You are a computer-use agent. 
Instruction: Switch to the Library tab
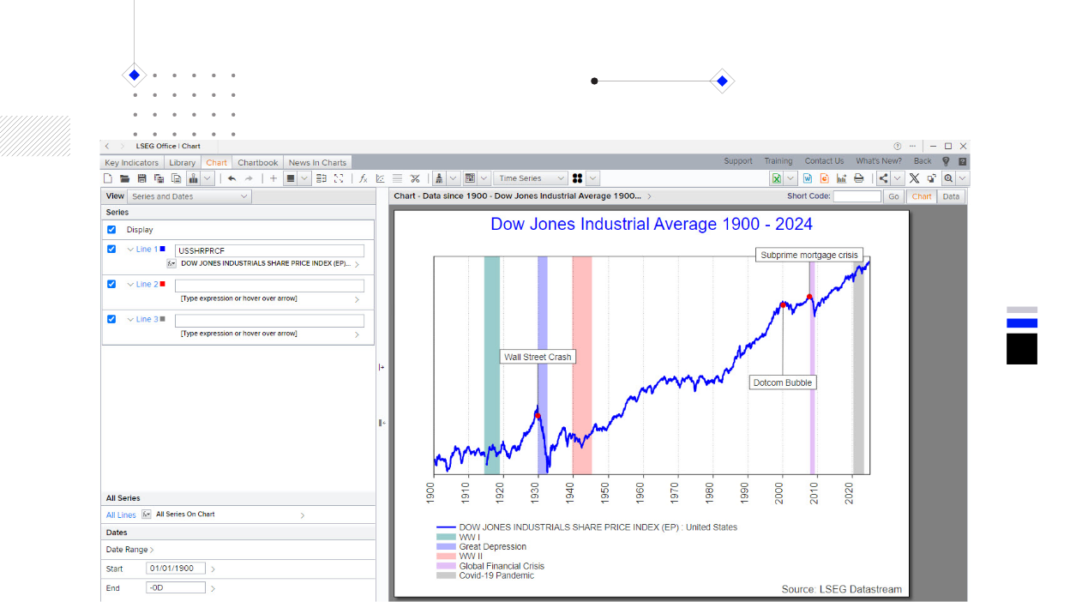183,162
